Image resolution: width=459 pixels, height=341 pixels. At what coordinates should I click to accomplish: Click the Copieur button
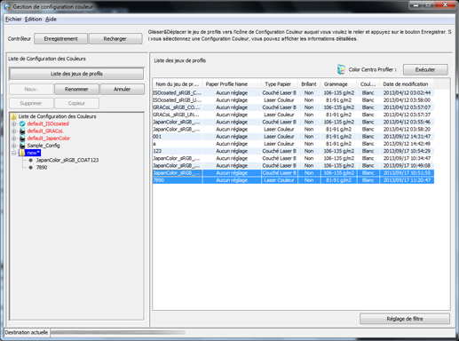(76, 103)
